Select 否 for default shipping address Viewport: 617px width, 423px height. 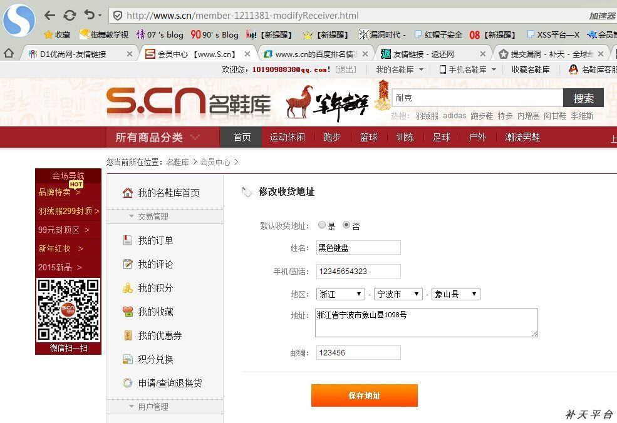tap(346, 225)
